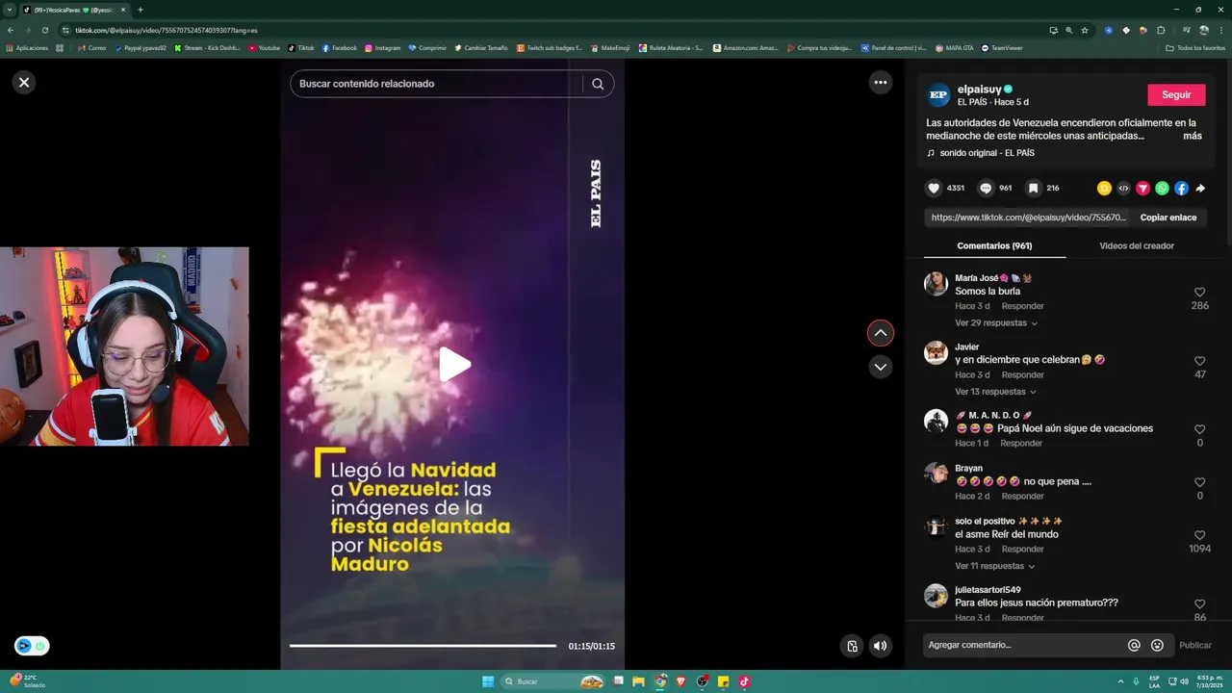The image size is (1232, 693).
Task: Click the comments bubble icon showing 961
Action: pyautogui.click(x=986, y=189)
